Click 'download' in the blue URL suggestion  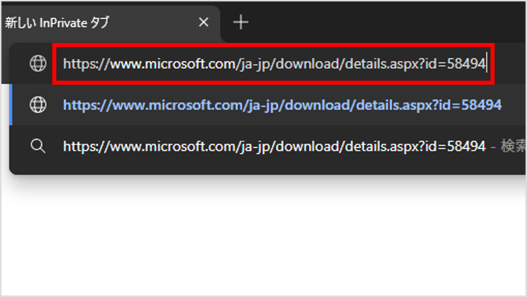302,105
